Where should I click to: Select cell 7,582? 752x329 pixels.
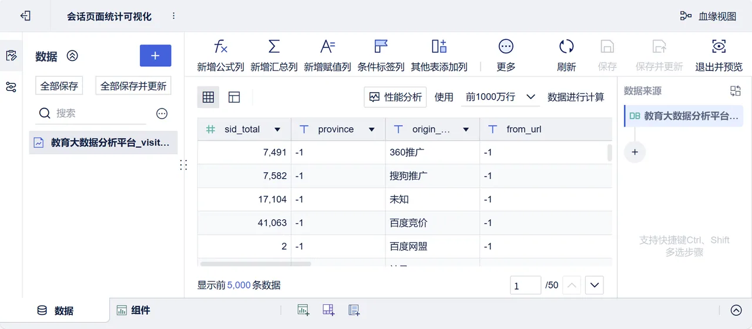click(244, 176)
